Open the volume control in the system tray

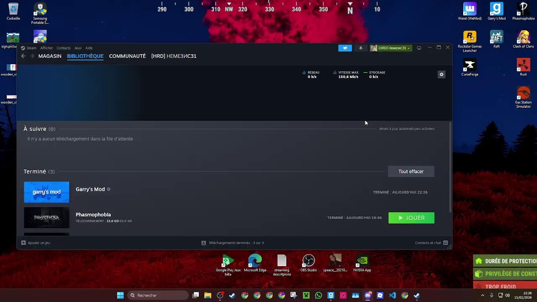508,295
